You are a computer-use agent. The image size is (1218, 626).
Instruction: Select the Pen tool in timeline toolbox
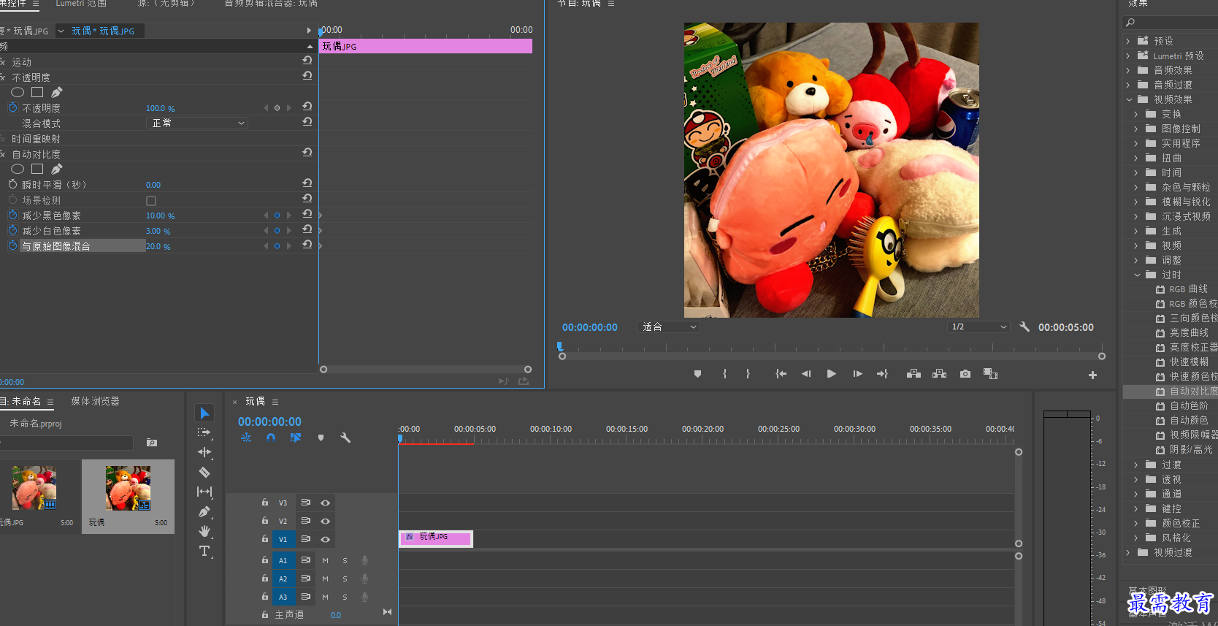(204, 511)
